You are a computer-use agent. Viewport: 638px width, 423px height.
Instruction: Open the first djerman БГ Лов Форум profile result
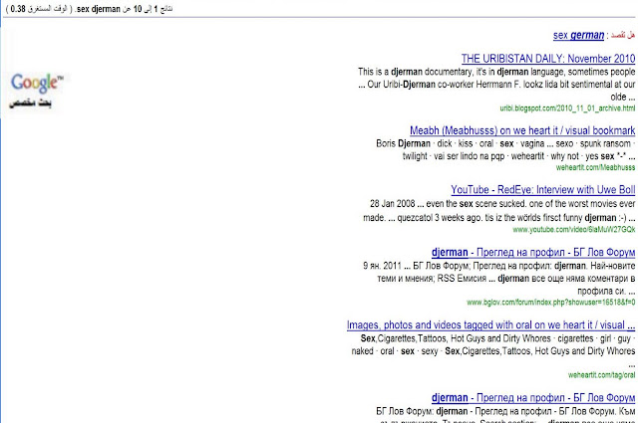(533, 253)
